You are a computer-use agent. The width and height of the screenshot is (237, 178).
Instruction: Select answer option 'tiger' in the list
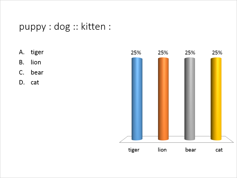tap(37, 52)
